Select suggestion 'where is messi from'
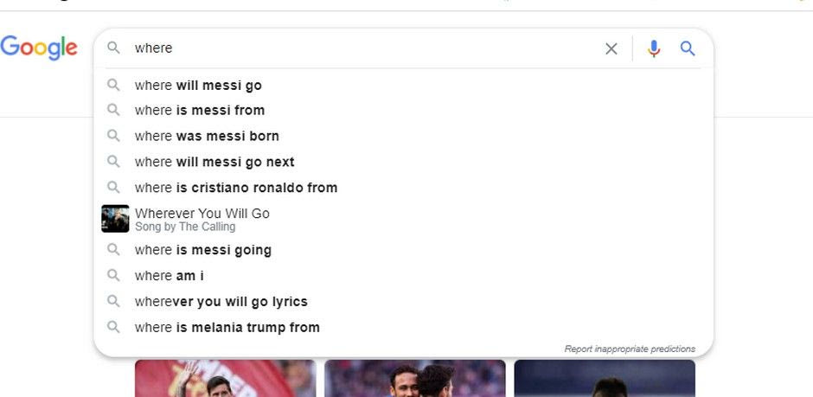813x397 pixels. coord(200,110)
